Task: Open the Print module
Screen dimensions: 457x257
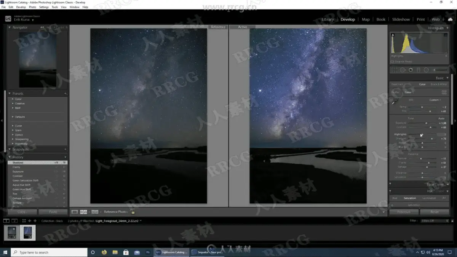Action: pyautogui.click(x=420, y=19)
